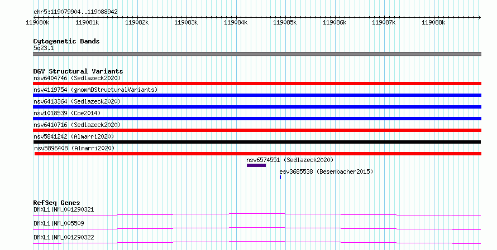Screen dimensions: 497x250
Task: Click the nsv6410716 (Sedlazeck2020) label
Action: 77,125
